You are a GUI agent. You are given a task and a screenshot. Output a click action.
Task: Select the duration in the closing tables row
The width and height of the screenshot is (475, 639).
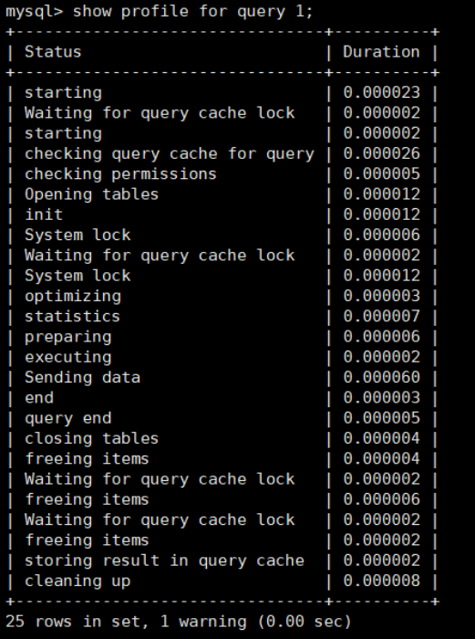pos(381,439)
